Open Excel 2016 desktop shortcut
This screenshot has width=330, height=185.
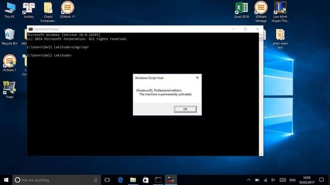point(241,10)
